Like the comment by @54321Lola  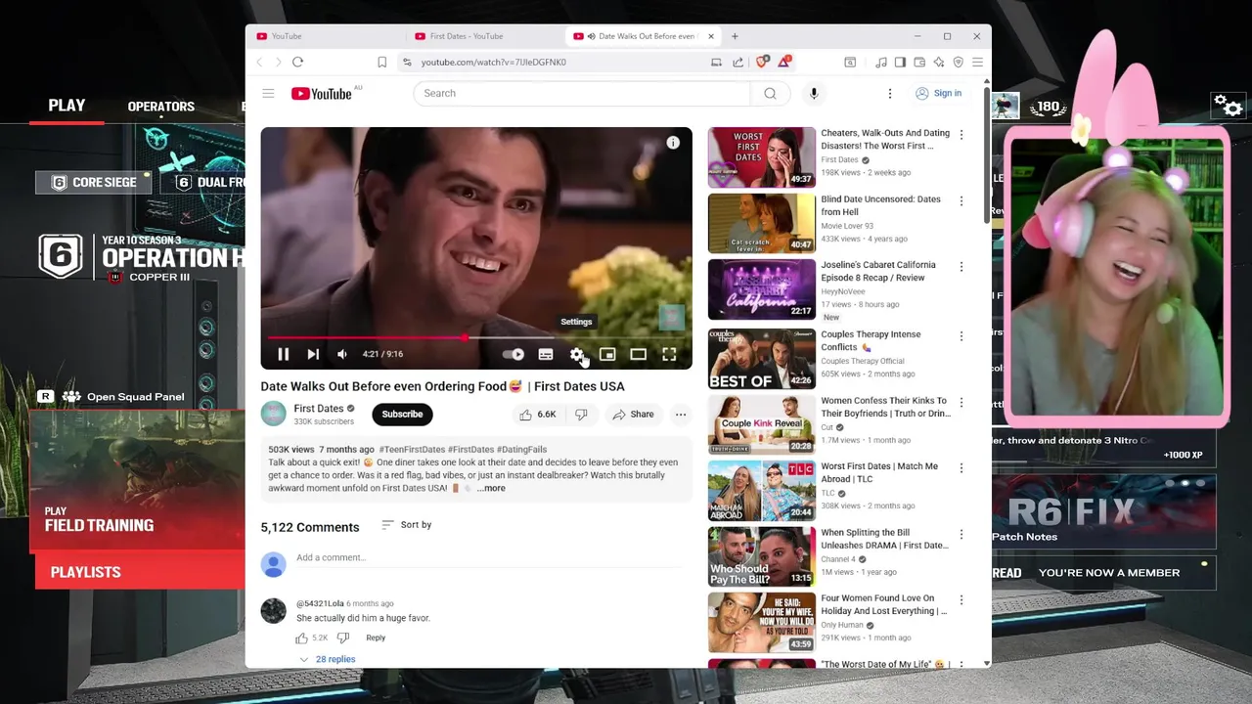pyautogui.click(x=302, y=638)
